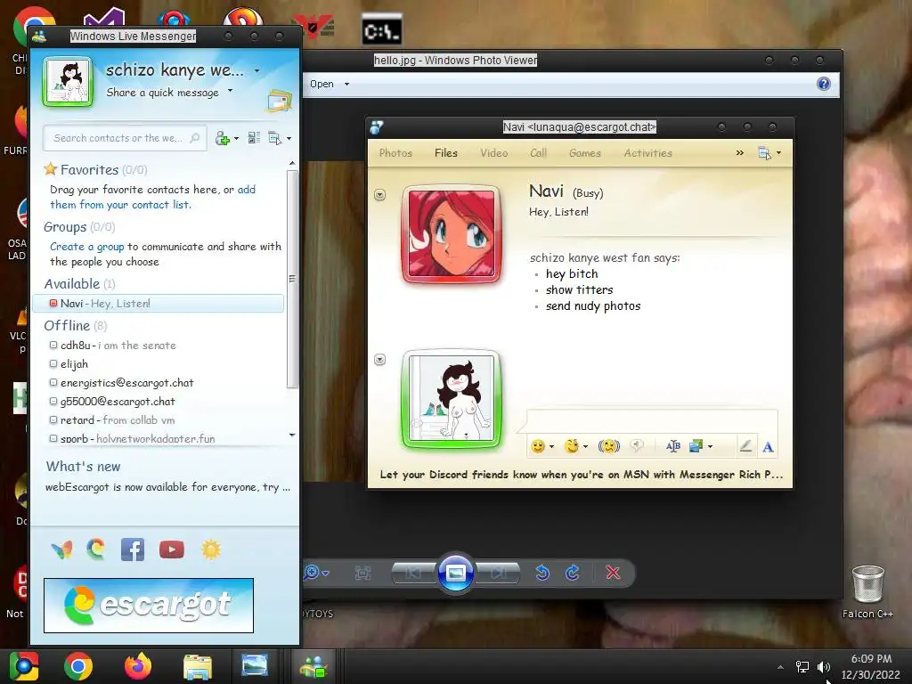Open the add contact dropdown arrow
This screenshot has height=684, width=912.
tap(236, 138)
